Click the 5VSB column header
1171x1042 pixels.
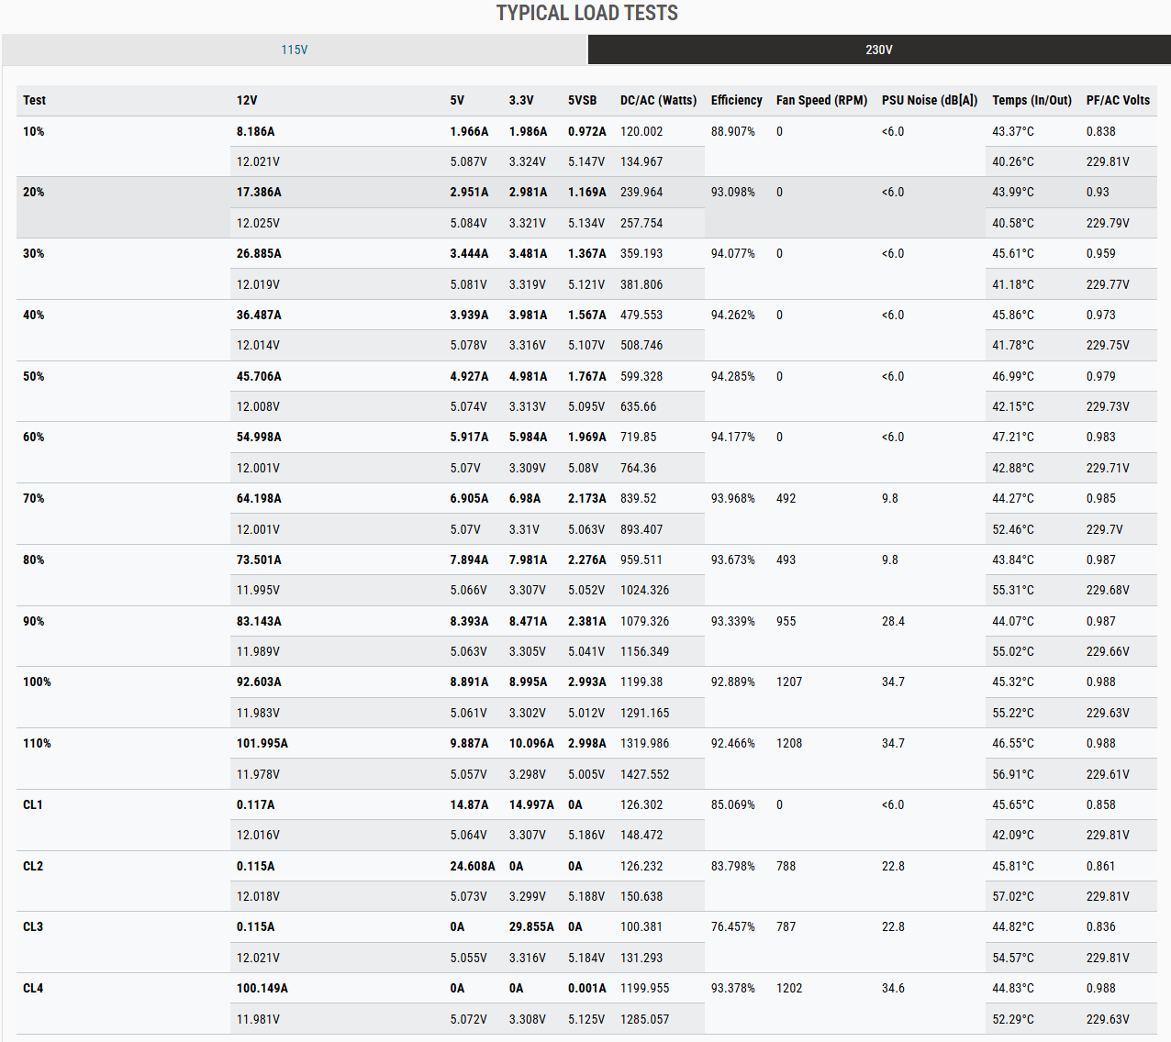coord(582,100)
